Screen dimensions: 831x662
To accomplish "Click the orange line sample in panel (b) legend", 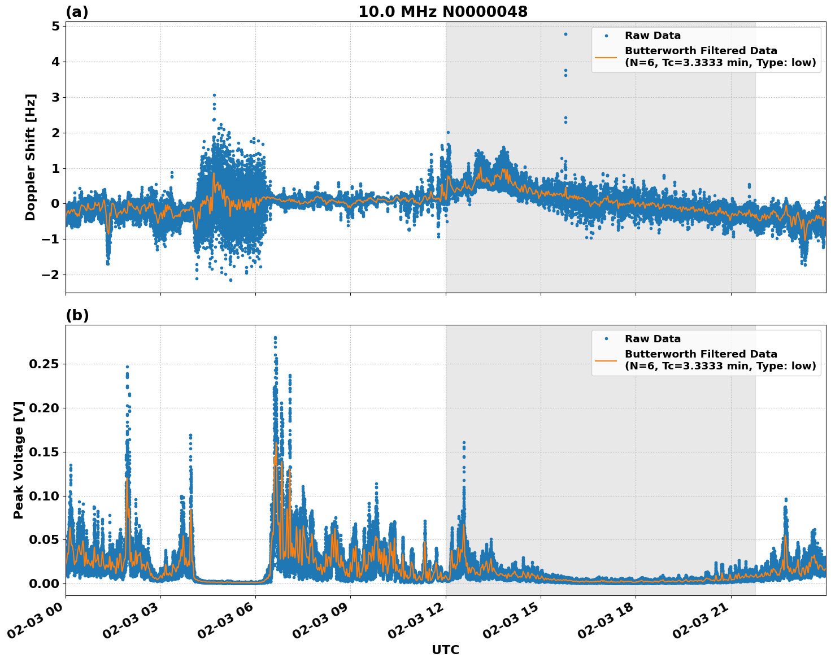I will 606,360.
